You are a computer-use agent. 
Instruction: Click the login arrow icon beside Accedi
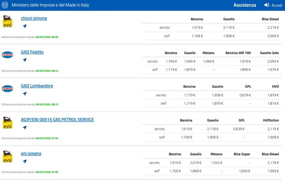[266, 5]
